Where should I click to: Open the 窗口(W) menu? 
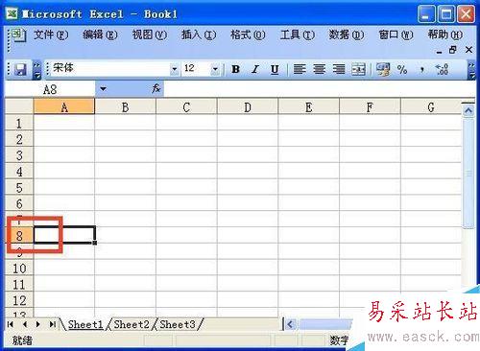tap(396, 35)
